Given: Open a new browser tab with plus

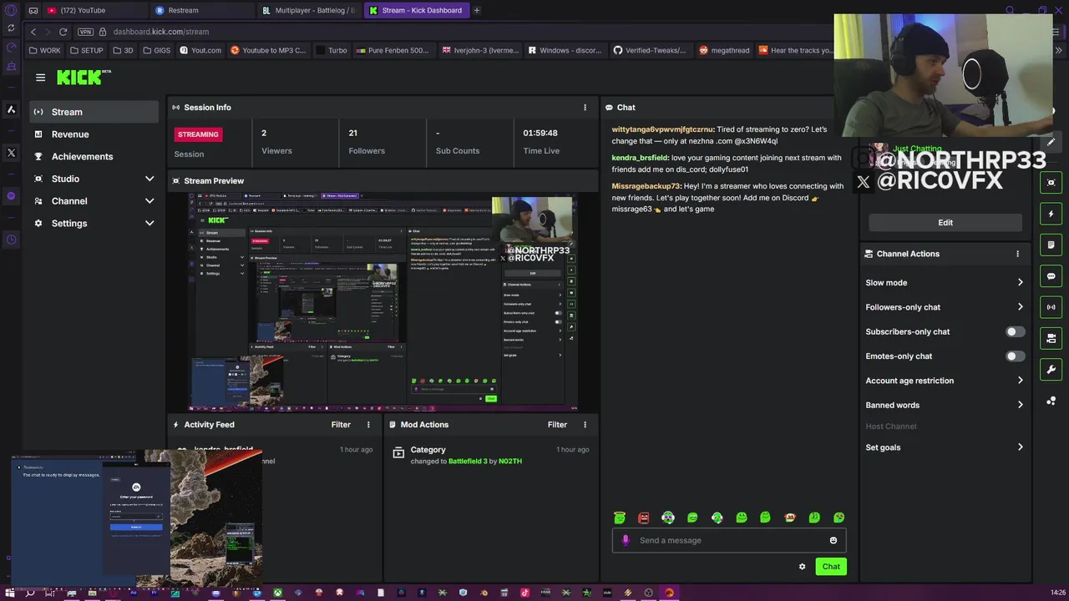Looking at the screenshot, I should 476,10.
